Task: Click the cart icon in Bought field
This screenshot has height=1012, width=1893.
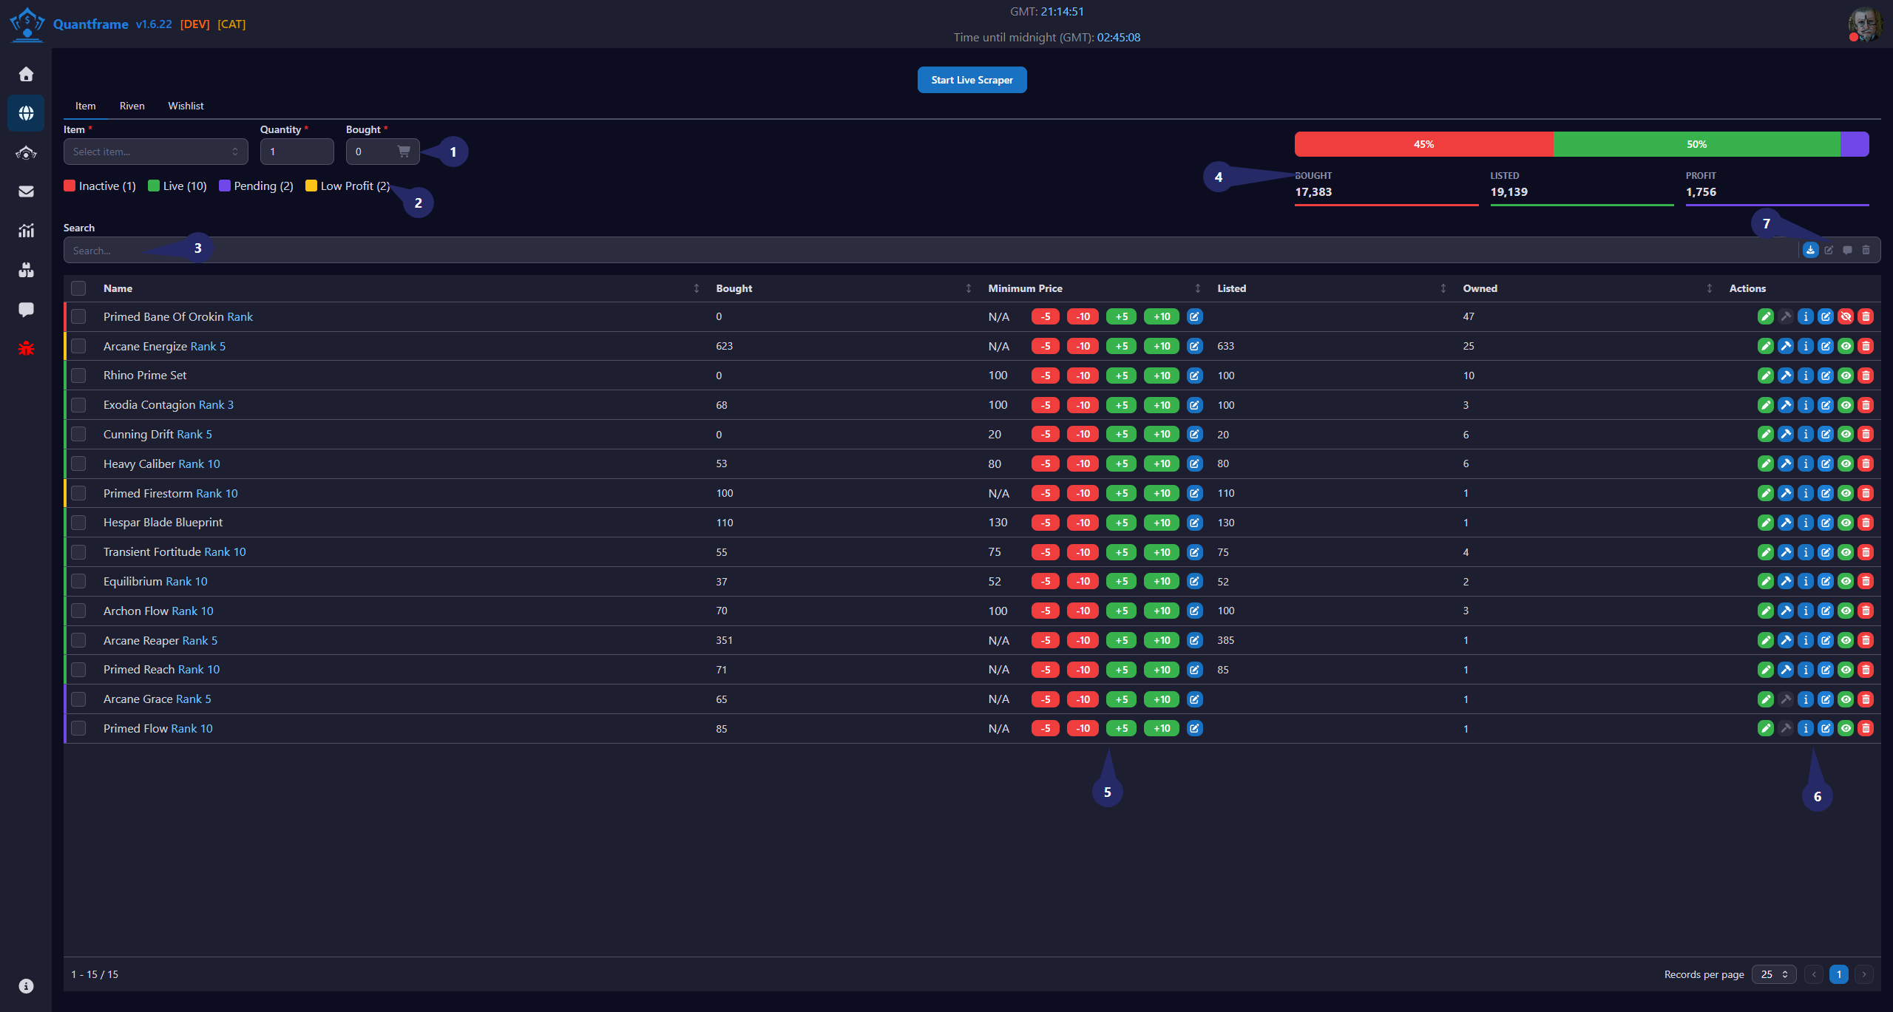Action: (x=404, y=152)
